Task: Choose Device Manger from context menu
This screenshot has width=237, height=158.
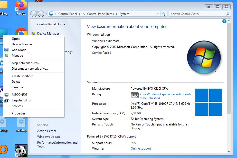Action: click(x=33, y=44)
